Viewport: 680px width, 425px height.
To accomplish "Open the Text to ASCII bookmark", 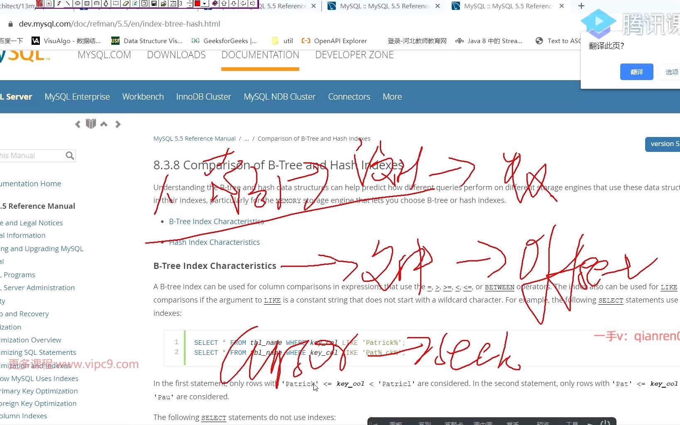I will 558,41.
